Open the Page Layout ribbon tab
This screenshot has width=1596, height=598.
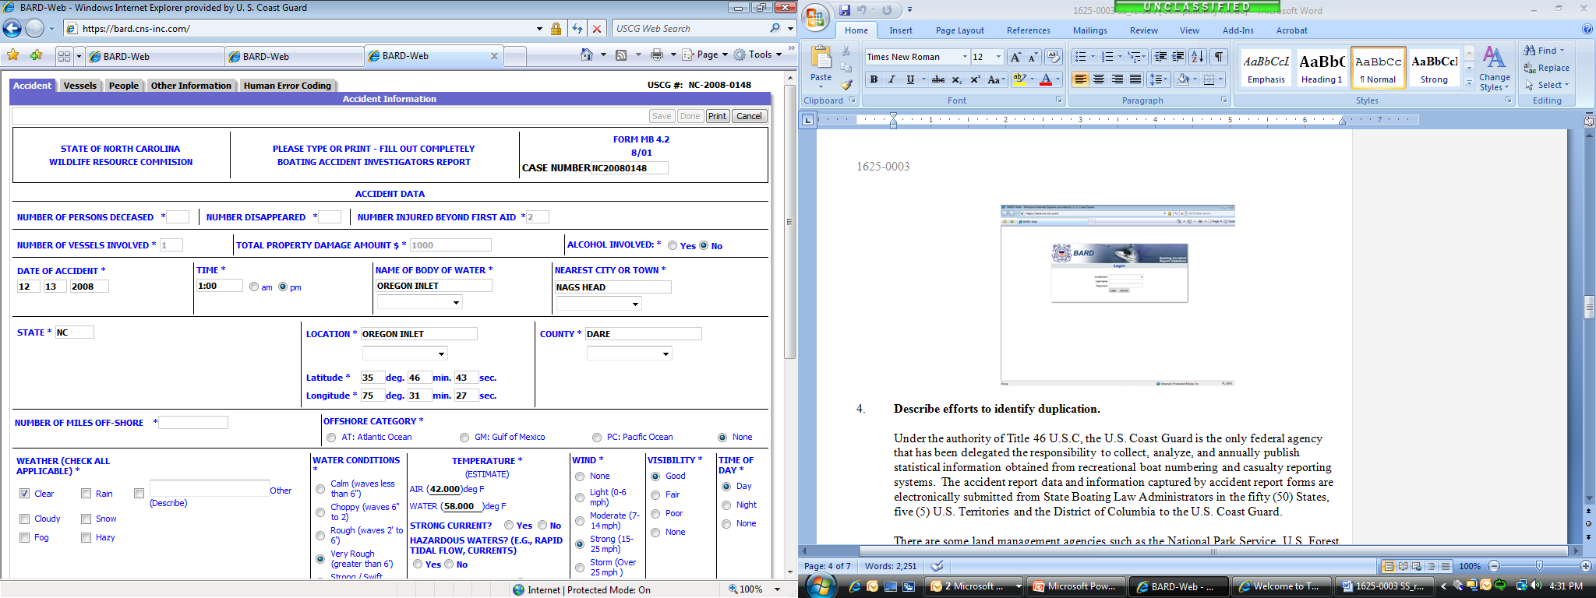point(959,30)
